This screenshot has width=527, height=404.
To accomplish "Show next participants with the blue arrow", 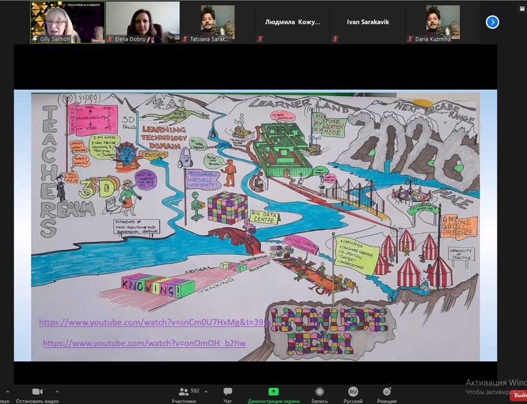I will click(492, 22).
